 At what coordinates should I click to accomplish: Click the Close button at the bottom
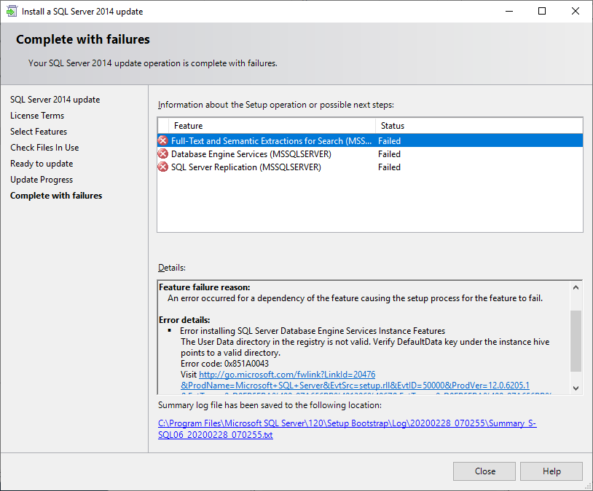coord(484,471)
